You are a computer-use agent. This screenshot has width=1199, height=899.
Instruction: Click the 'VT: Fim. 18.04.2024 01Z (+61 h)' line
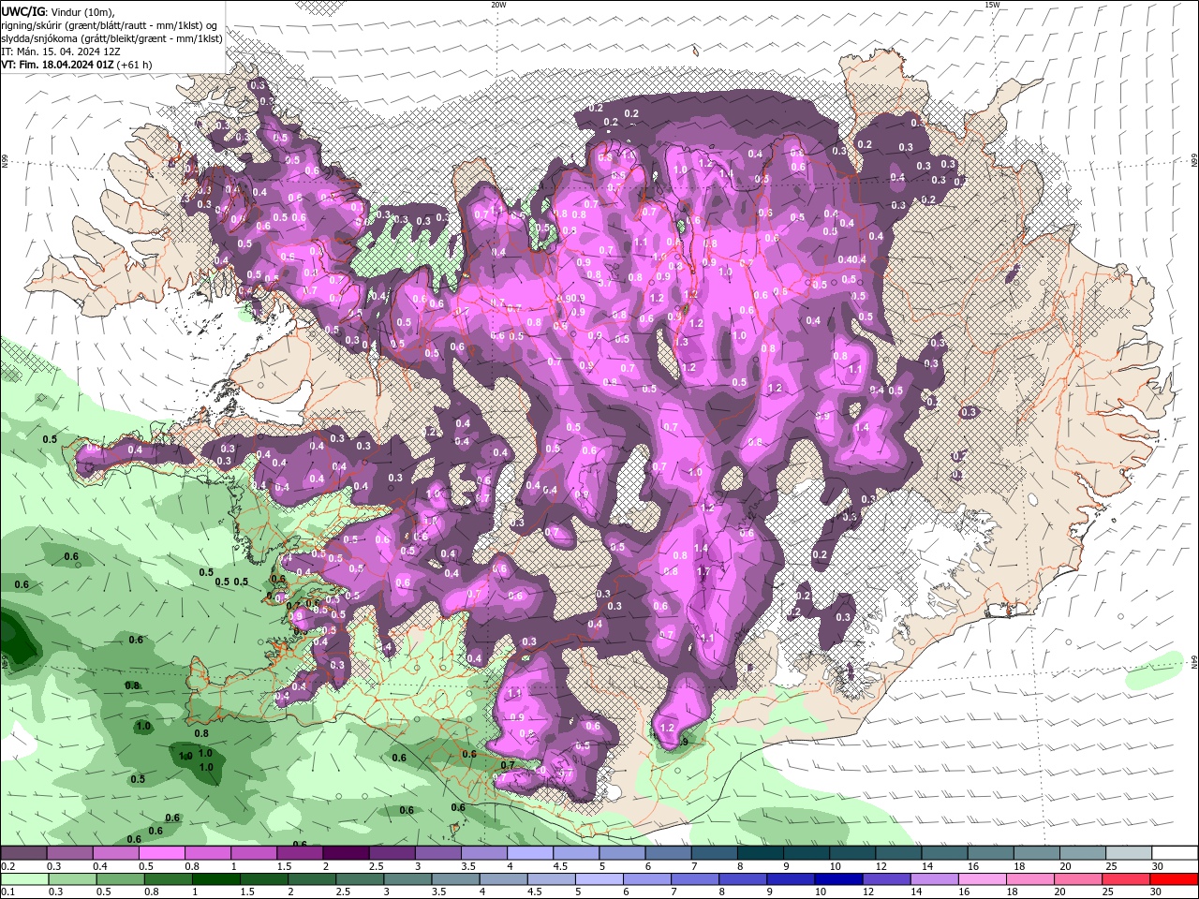[77, 65]
